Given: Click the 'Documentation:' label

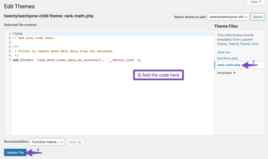Looking at the screenshot, I should click(x=16, y=142).
